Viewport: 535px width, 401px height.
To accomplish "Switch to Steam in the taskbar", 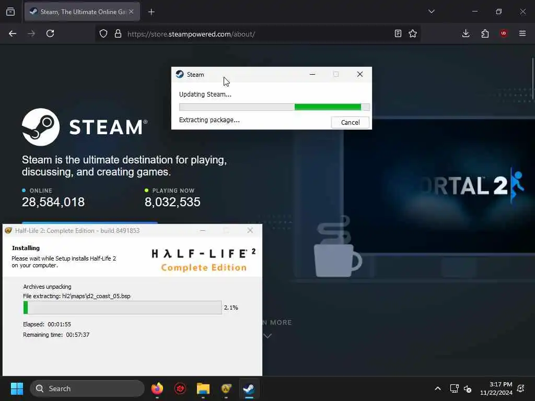I will tap(249, 388).
